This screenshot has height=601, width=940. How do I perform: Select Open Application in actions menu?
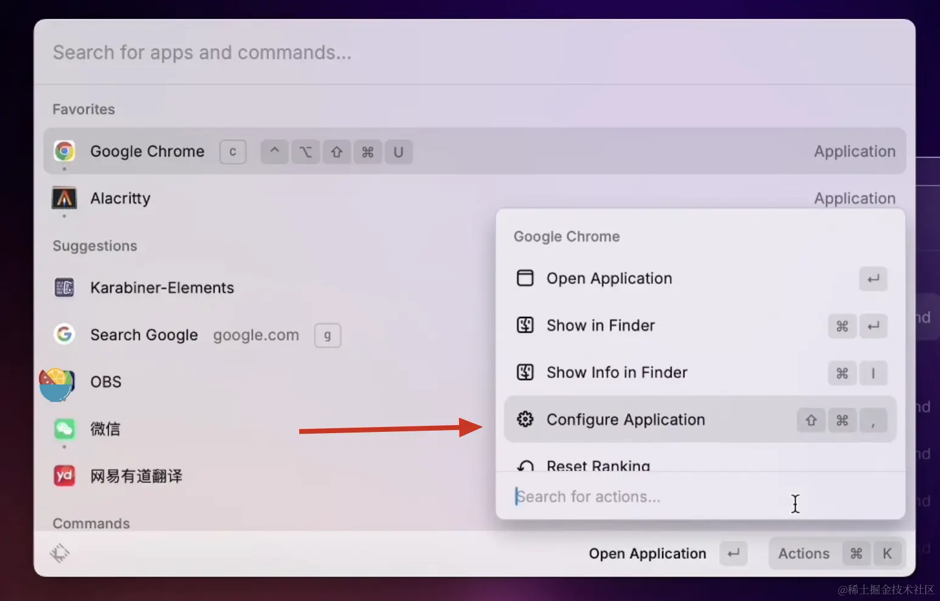[x=700, y=279]
